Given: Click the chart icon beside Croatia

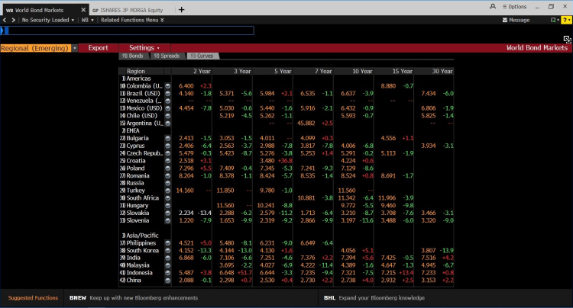Looking at the screenshot, I should pos(168,161).
